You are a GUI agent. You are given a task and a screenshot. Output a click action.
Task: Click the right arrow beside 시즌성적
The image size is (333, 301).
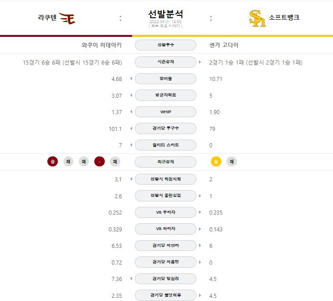point(200,62)
